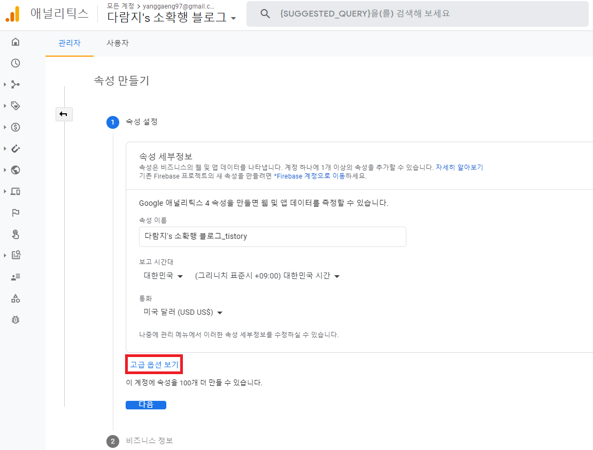Image resolution: width=593 pixels, height=450 pixels.
Task: Click 속성 만들기 page title
Action: coord(121,81)
